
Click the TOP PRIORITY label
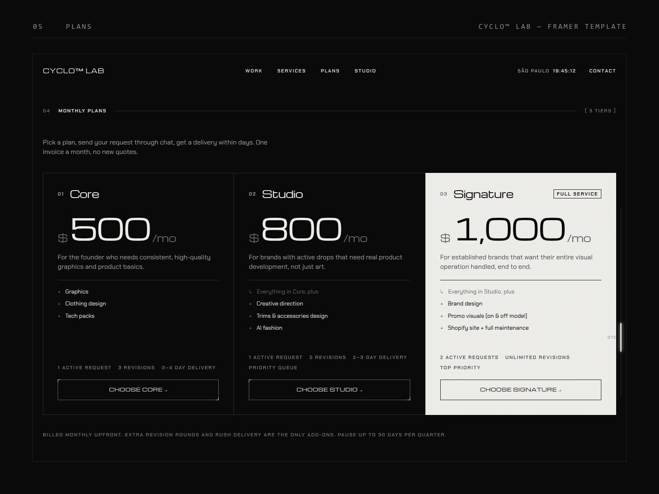click(460, 368)
